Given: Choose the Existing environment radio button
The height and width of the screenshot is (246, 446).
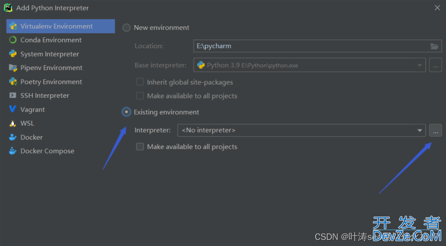Looking at the screenshot, I should coord(126,112).
